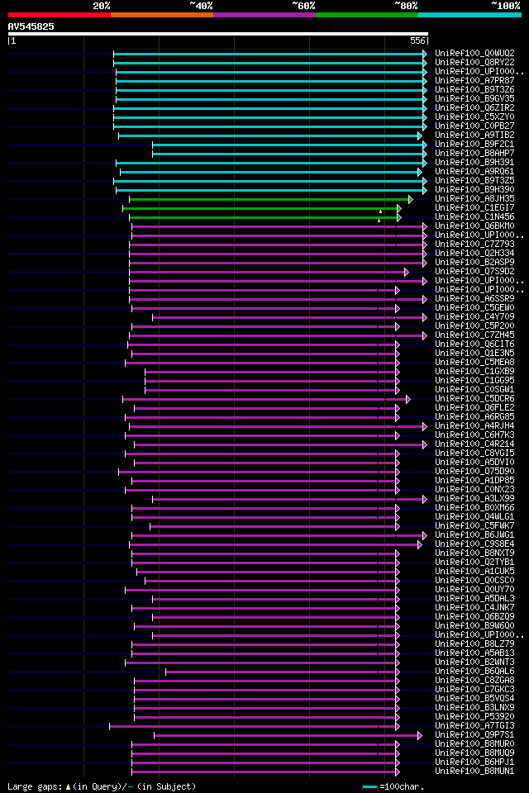Click the UniRef100_B9F2C1 label
Image resolution: width=529 pixels, height=793 pixels.
(474, 144)
